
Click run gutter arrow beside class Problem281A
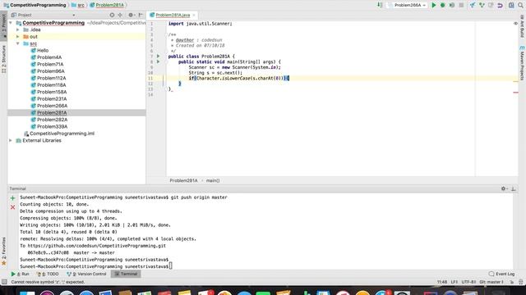[x=159, y=57]
